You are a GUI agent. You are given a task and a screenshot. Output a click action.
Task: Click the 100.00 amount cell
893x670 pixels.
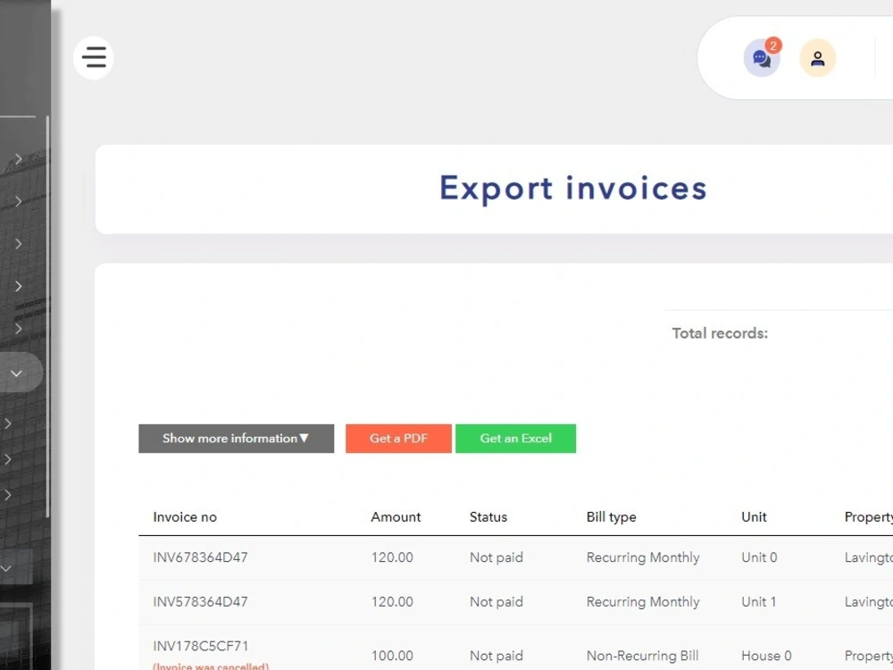(x=392, y=656)
